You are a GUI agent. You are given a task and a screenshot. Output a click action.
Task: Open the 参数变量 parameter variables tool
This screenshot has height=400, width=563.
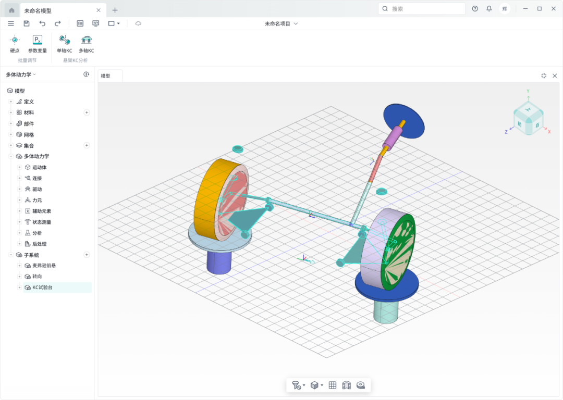pyautogui.click(x=37, y=43)
